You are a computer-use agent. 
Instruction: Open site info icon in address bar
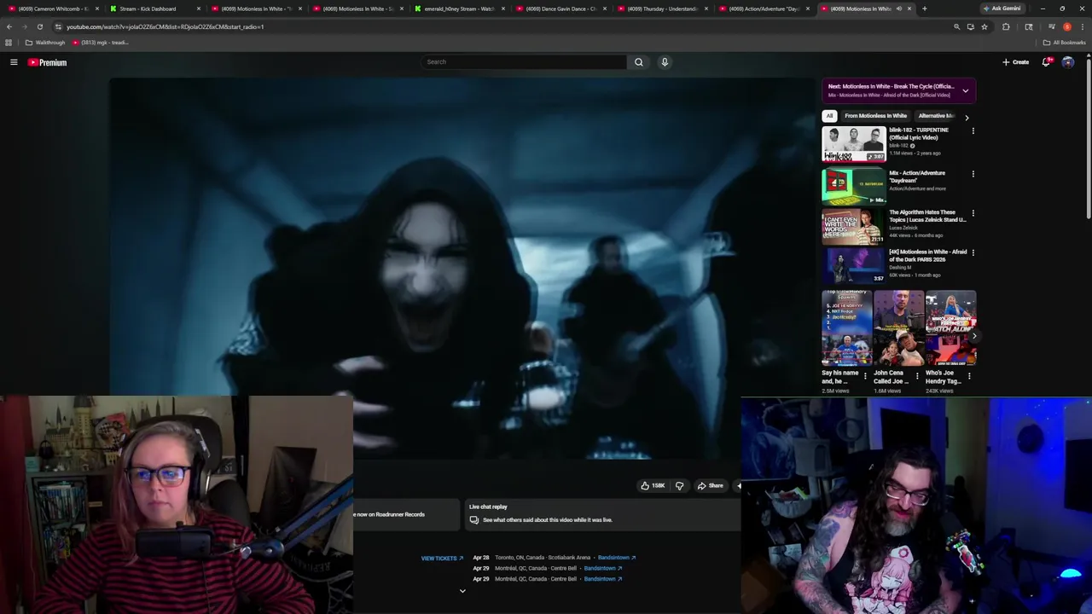pyautogui.click(x=58, y=26)
